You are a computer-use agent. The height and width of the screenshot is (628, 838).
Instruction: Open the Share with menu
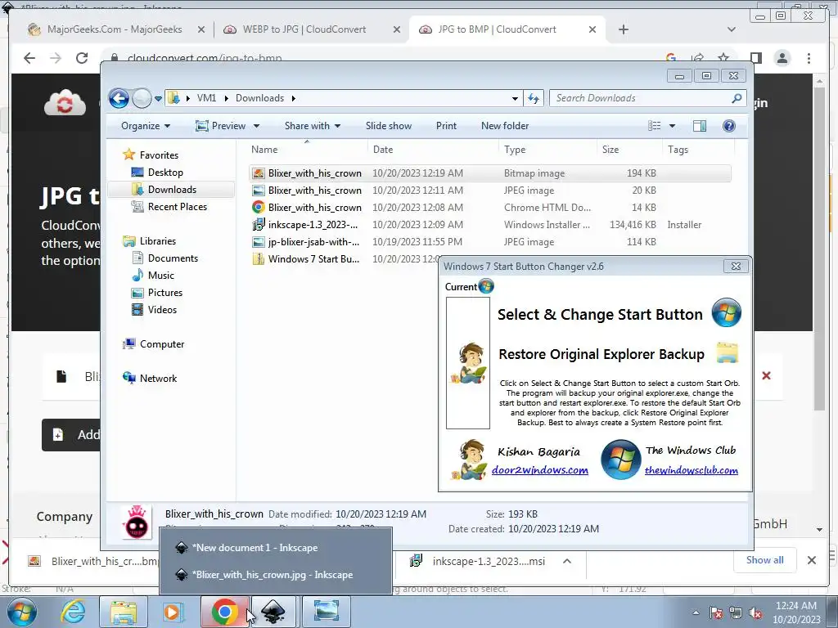pos(312,126)
